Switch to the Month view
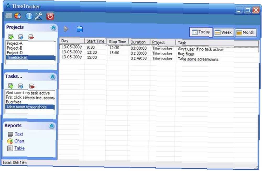The width and height of the screenshot is (262, 171). pyautogui.click(x=246, y=33)
